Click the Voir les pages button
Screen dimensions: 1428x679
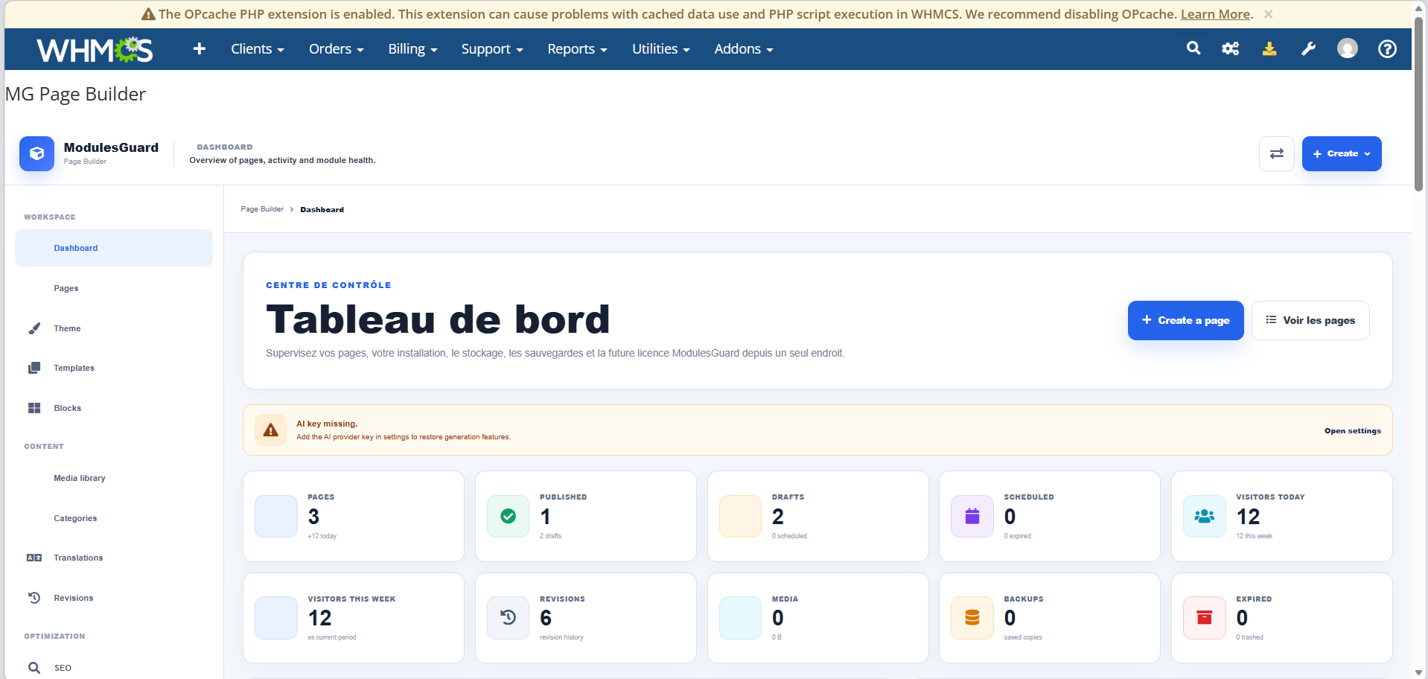(x=1310, y=320)
